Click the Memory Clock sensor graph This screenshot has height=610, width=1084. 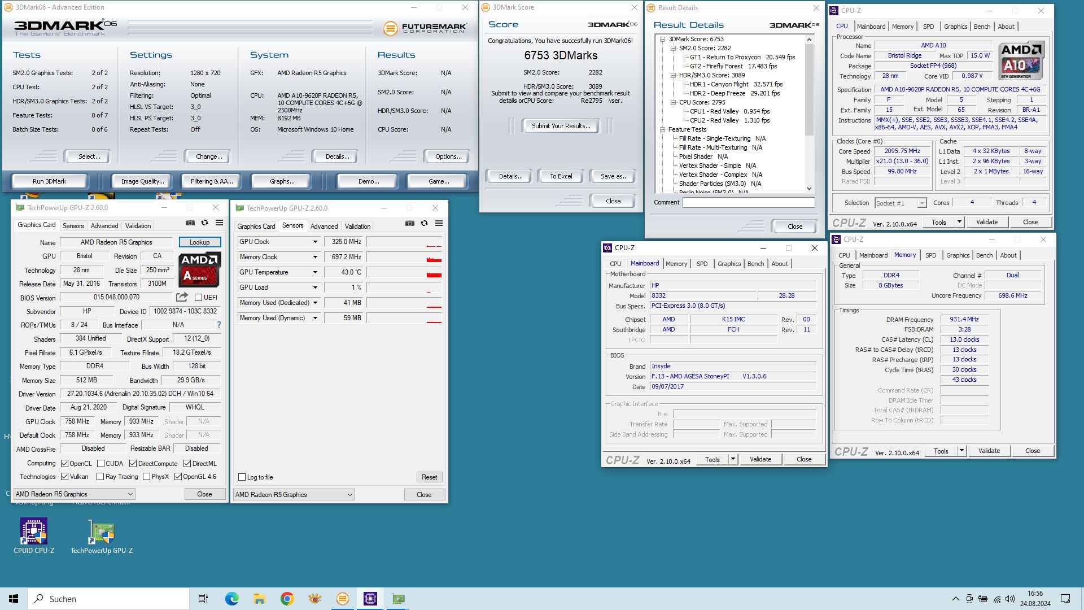point(404,257)
